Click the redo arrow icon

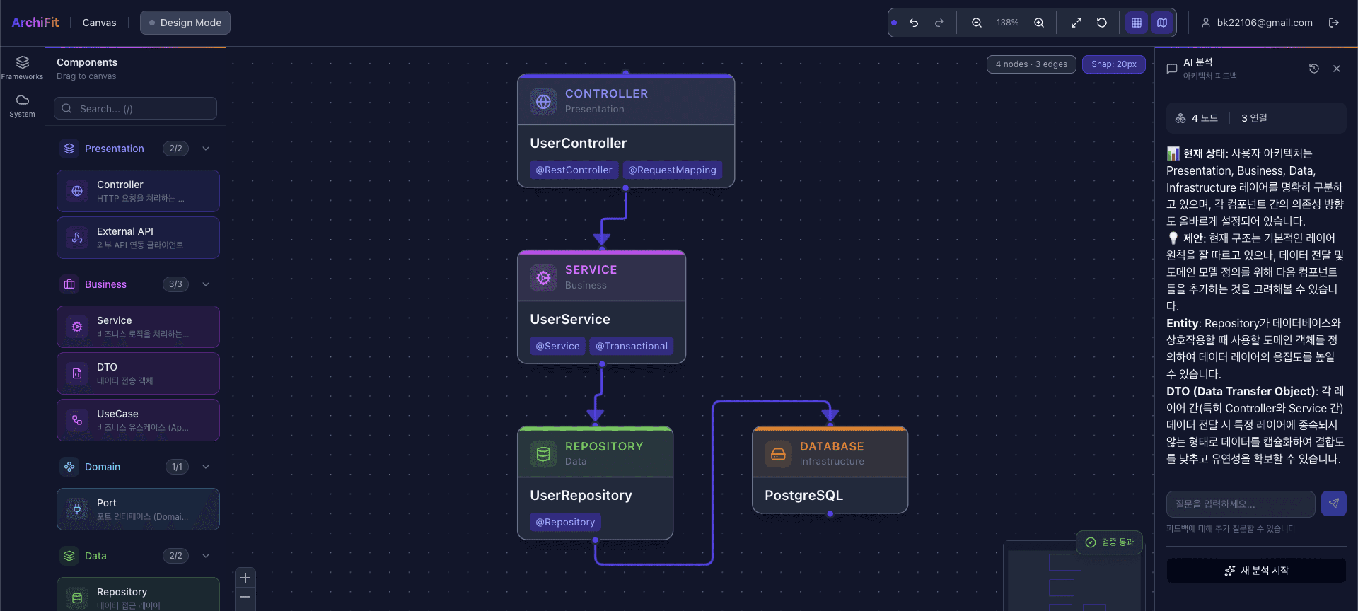click(939, 23)
